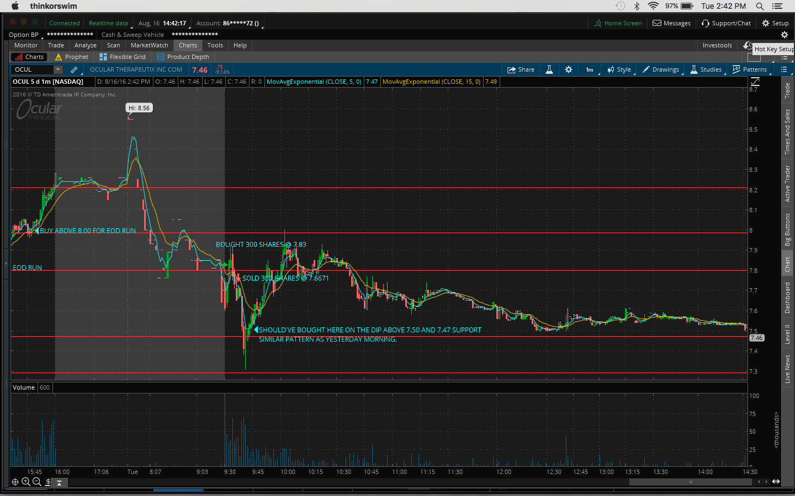Click the scrollbar left arrow

(x=759, y=482)
